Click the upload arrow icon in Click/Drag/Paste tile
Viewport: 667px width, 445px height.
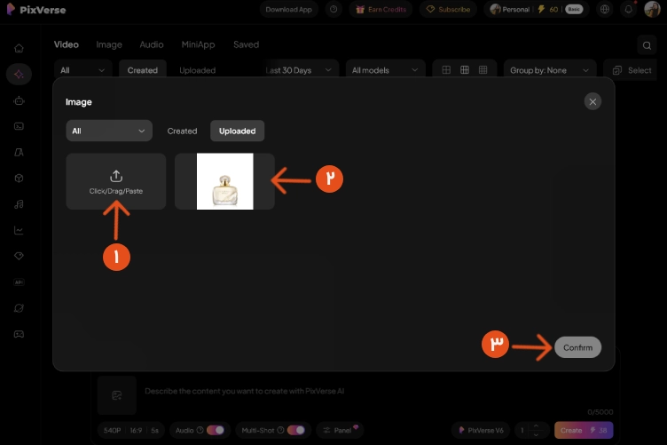[x=116, y=176]
